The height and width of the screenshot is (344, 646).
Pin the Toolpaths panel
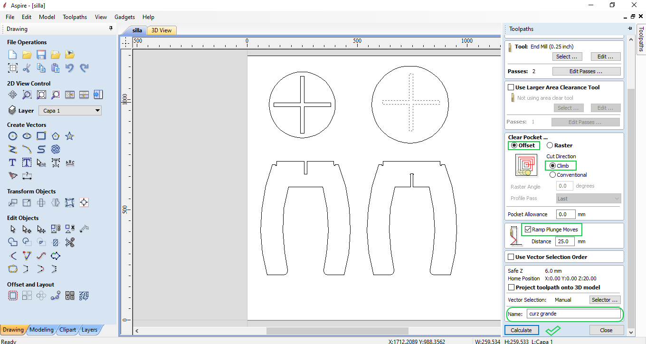[x=630, y=29]
